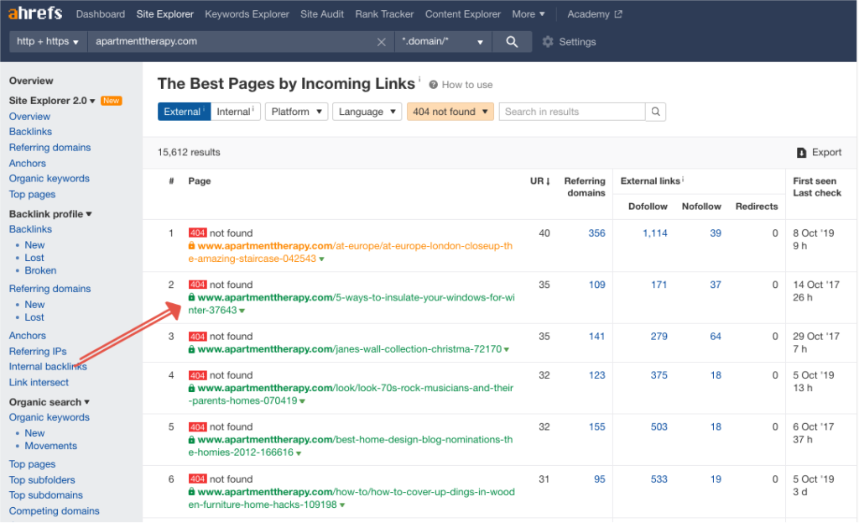Click the Export icon
The image size is (859, 523).
click(x=801, y=153)
